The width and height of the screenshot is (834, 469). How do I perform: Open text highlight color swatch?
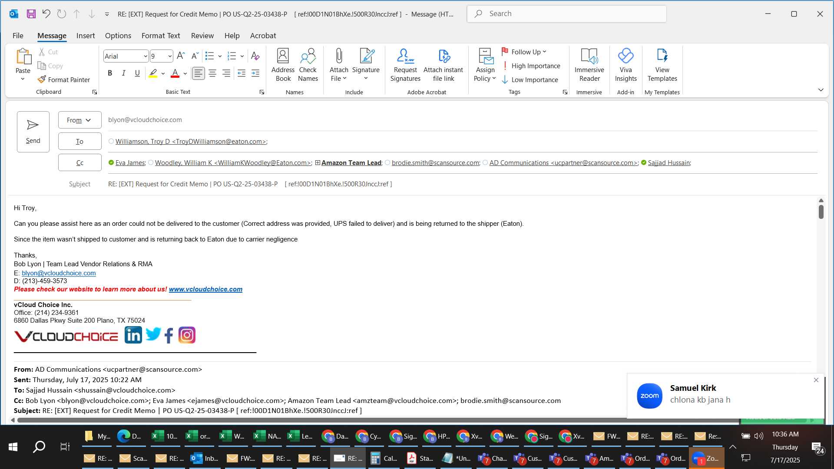153,73
